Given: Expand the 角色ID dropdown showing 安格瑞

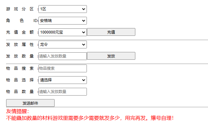Looking at the screenshot, I should click(62, 21).
